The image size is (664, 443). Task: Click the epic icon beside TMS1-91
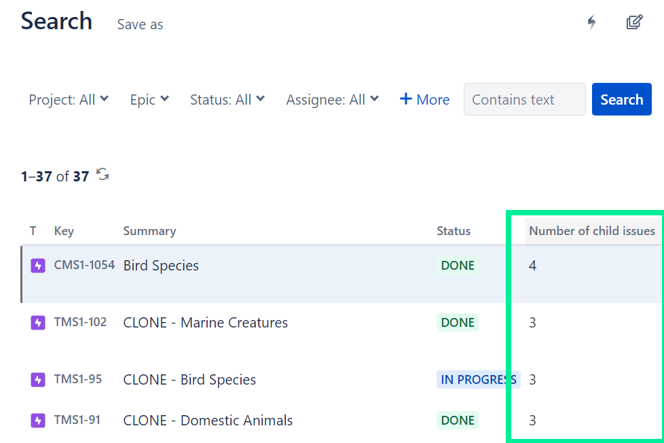(x=38, y=420)
